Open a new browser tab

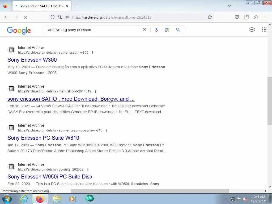coord(77,6)
